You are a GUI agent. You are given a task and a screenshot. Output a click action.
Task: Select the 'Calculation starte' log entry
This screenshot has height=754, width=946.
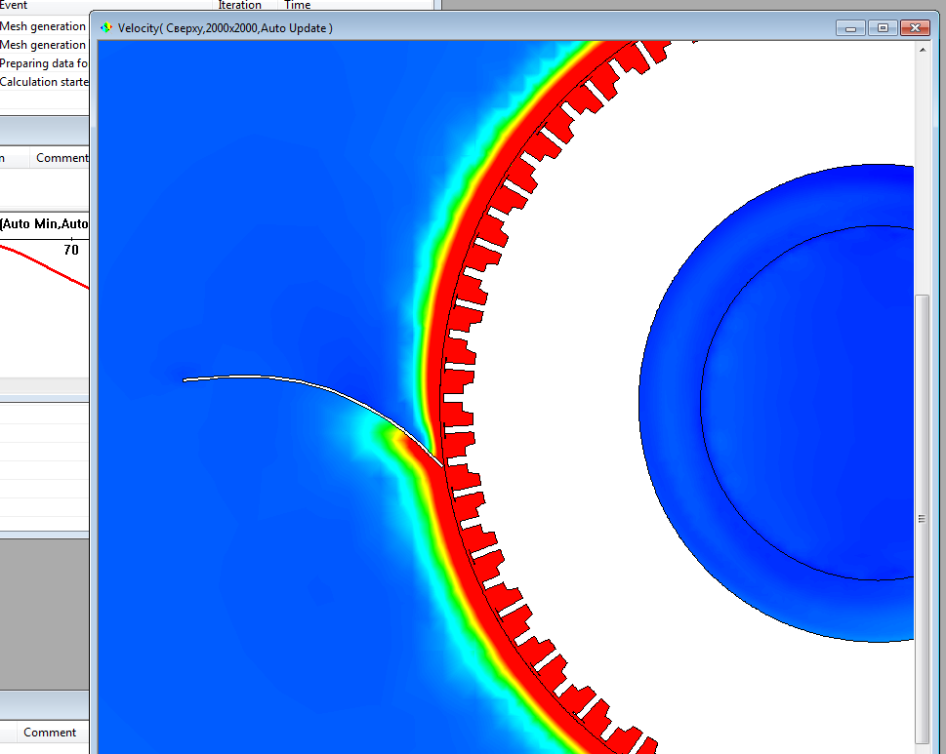[x=43, y=82]
